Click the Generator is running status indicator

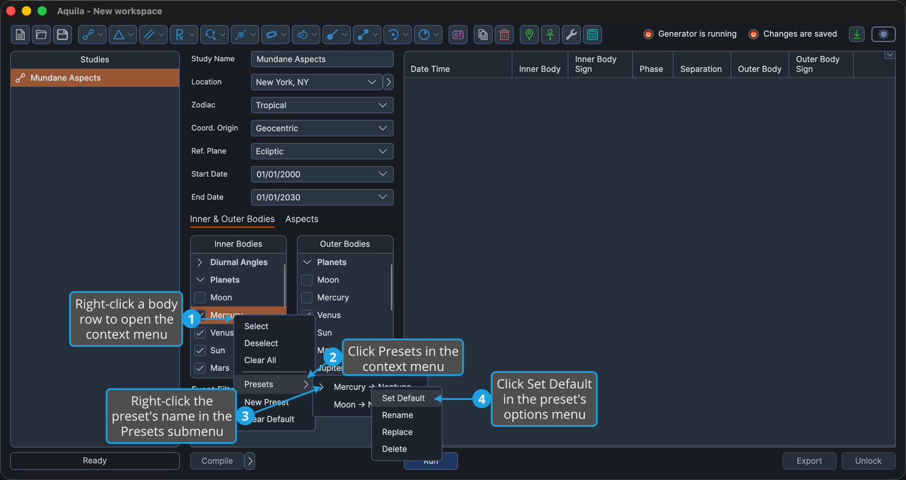[x=690, y=34]
